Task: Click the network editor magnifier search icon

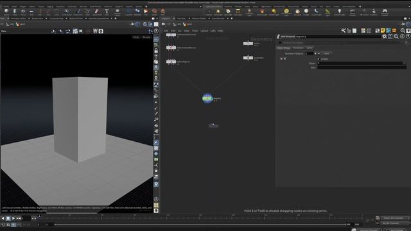Action: coord(403,31)
